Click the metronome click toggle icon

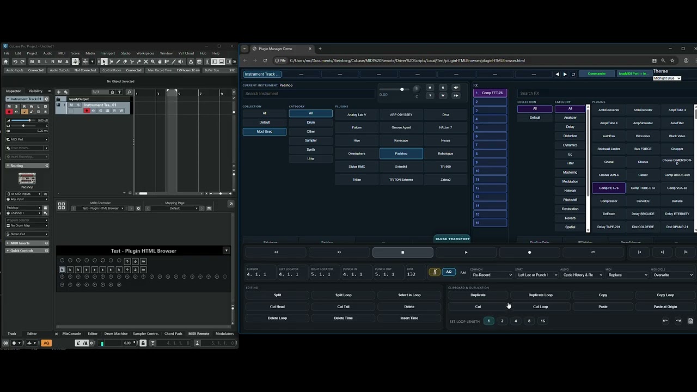click(435, 272)
